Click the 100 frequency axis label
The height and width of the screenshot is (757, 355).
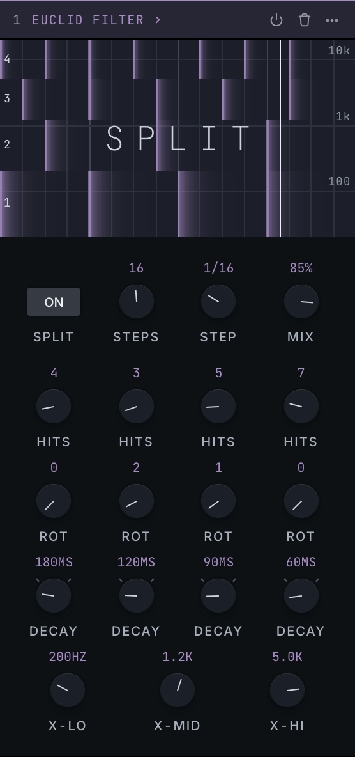(339, 182)
